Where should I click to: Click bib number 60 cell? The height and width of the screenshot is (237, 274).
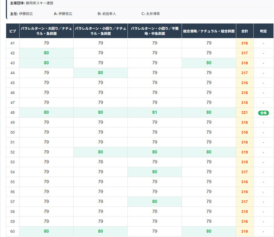(x=13, y=231)
